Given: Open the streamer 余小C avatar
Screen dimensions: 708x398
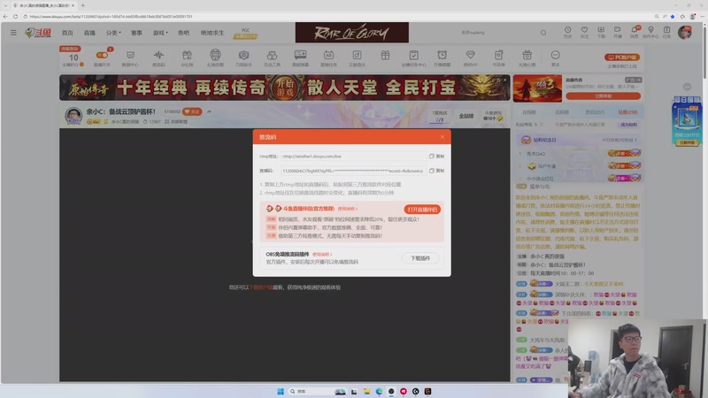Looking at the screenshot, I should tap(73, 116).
